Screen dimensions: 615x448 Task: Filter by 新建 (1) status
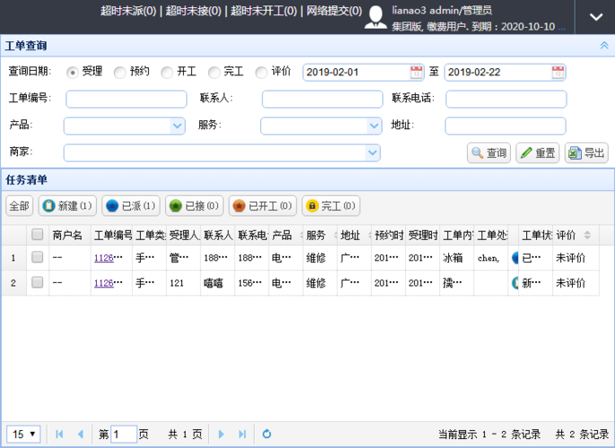click(x=67, y=206)
